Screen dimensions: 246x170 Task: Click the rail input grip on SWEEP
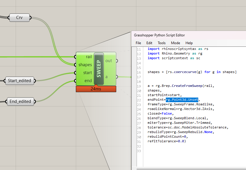point(75,57)
